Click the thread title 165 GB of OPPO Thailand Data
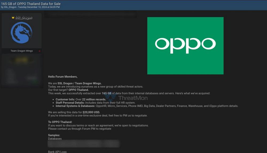This screenshot has width=267, height=153. click(31, 3)
